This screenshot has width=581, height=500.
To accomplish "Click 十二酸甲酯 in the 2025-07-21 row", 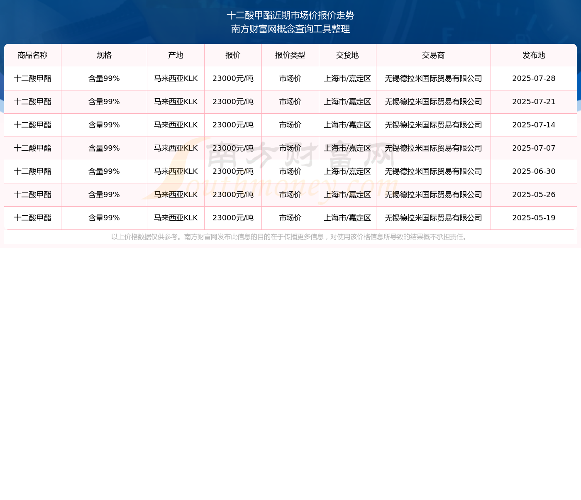I will pyautogui.click(x=33, y=102).
